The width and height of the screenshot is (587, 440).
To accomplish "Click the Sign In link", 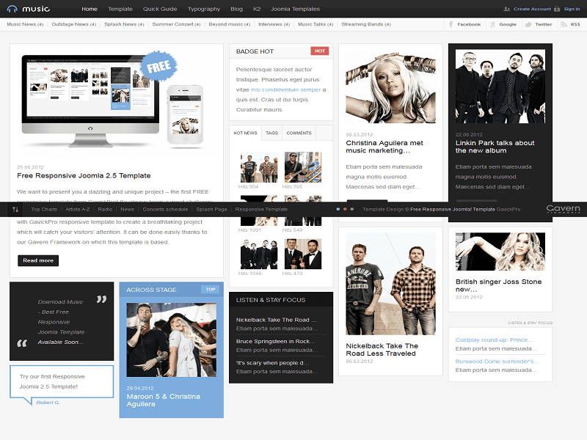I will pos(572,9).
